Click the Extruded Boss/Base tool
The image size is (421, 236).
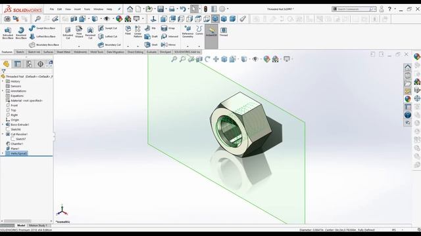(8, 33)
